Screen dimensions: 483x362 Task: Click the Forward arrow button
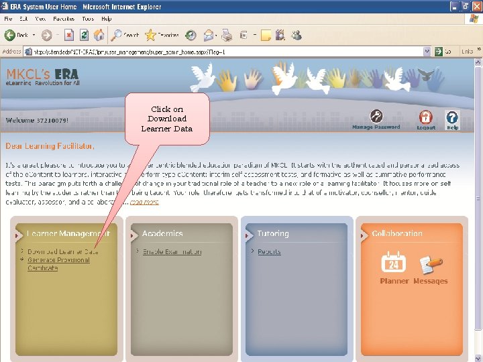46,35
